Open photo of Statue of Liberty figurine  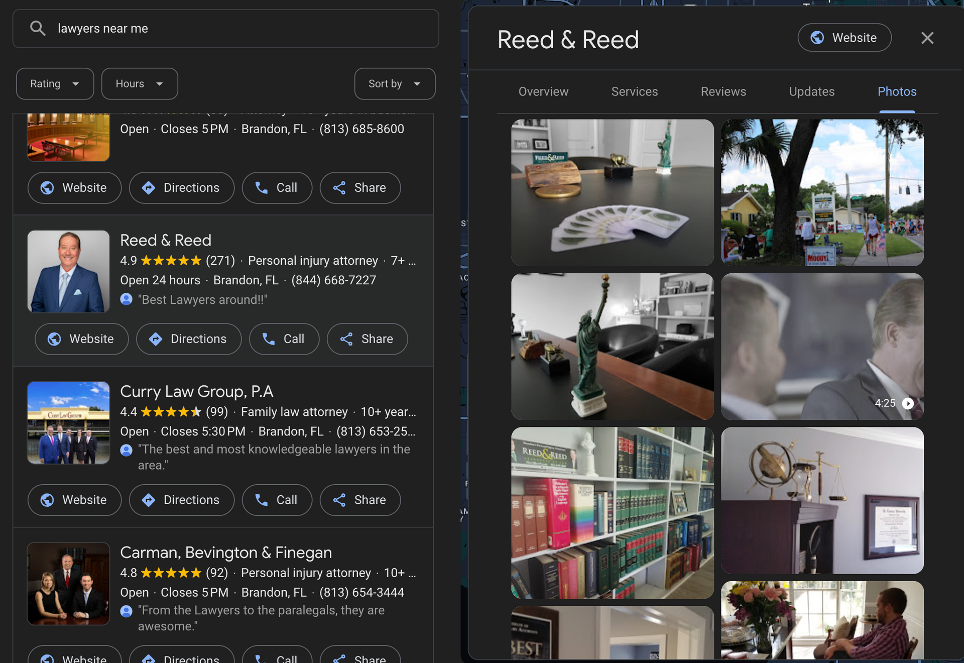[x=613, y=347]
